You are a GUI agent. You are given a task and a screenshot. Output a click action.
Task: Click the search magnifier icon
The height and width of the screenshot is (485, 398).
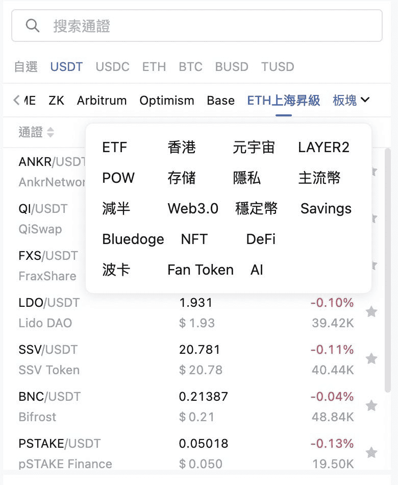click(33, 26)
